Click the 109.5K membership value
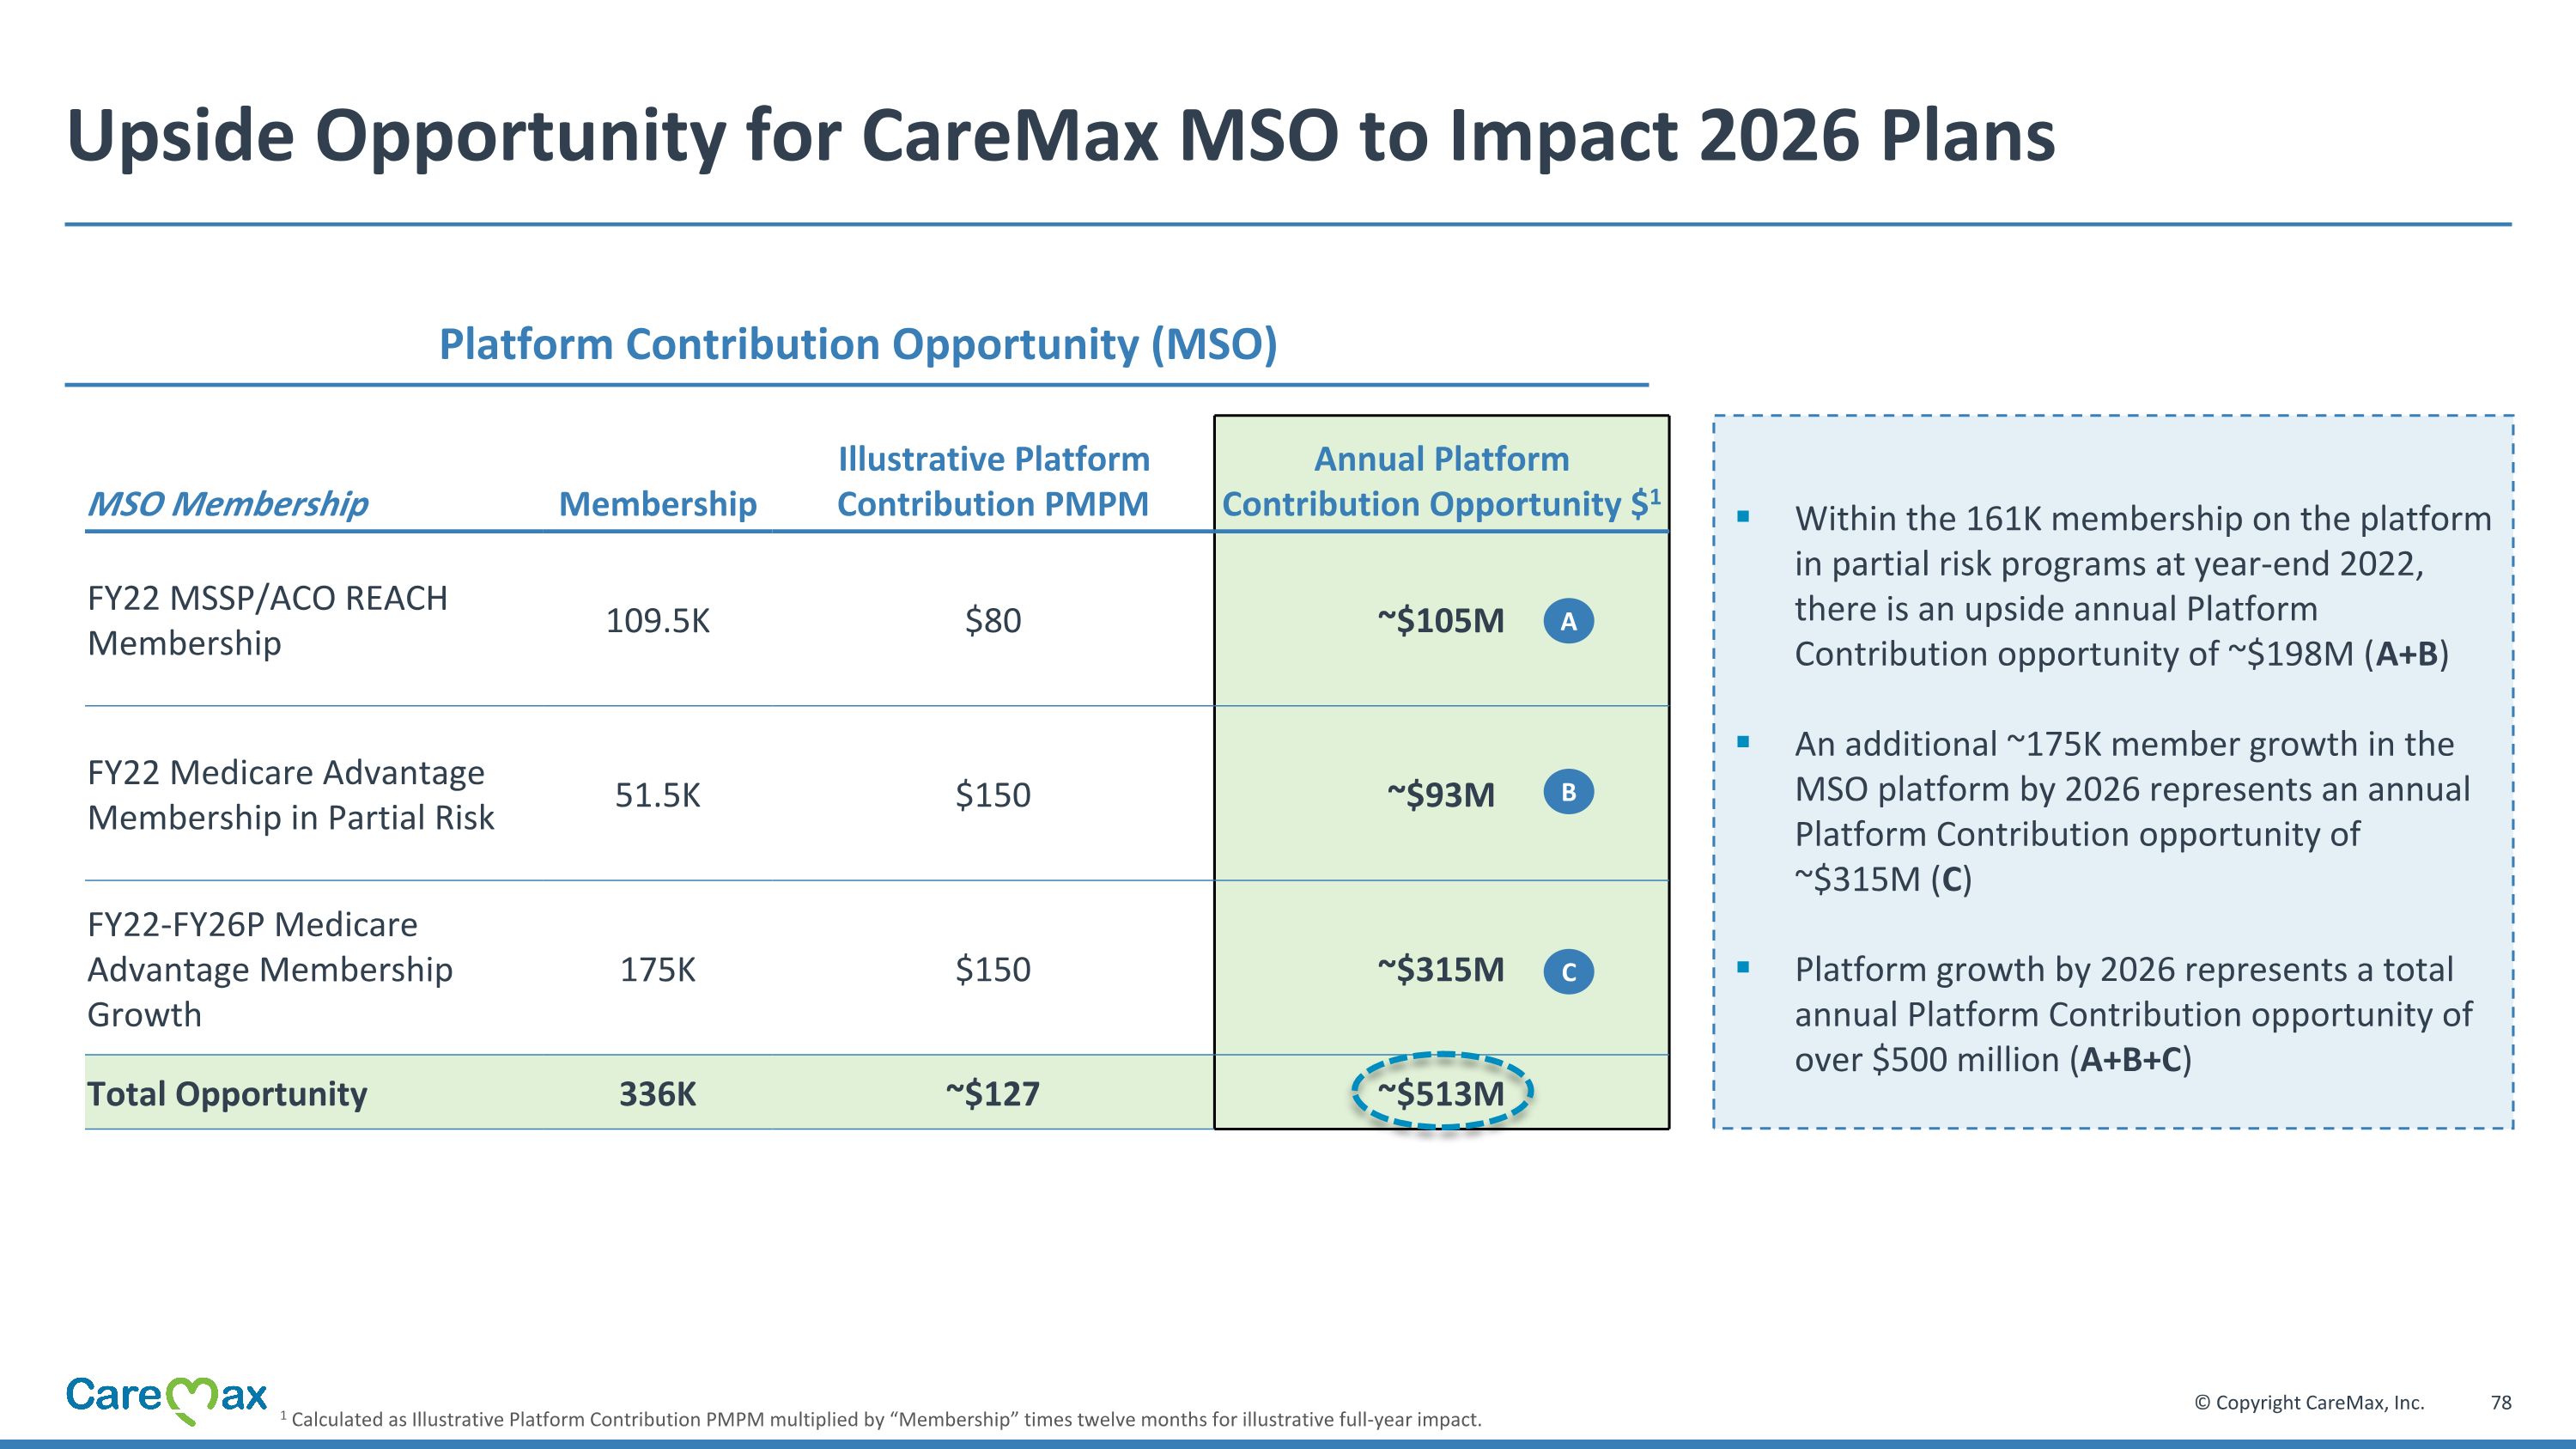 657,621
